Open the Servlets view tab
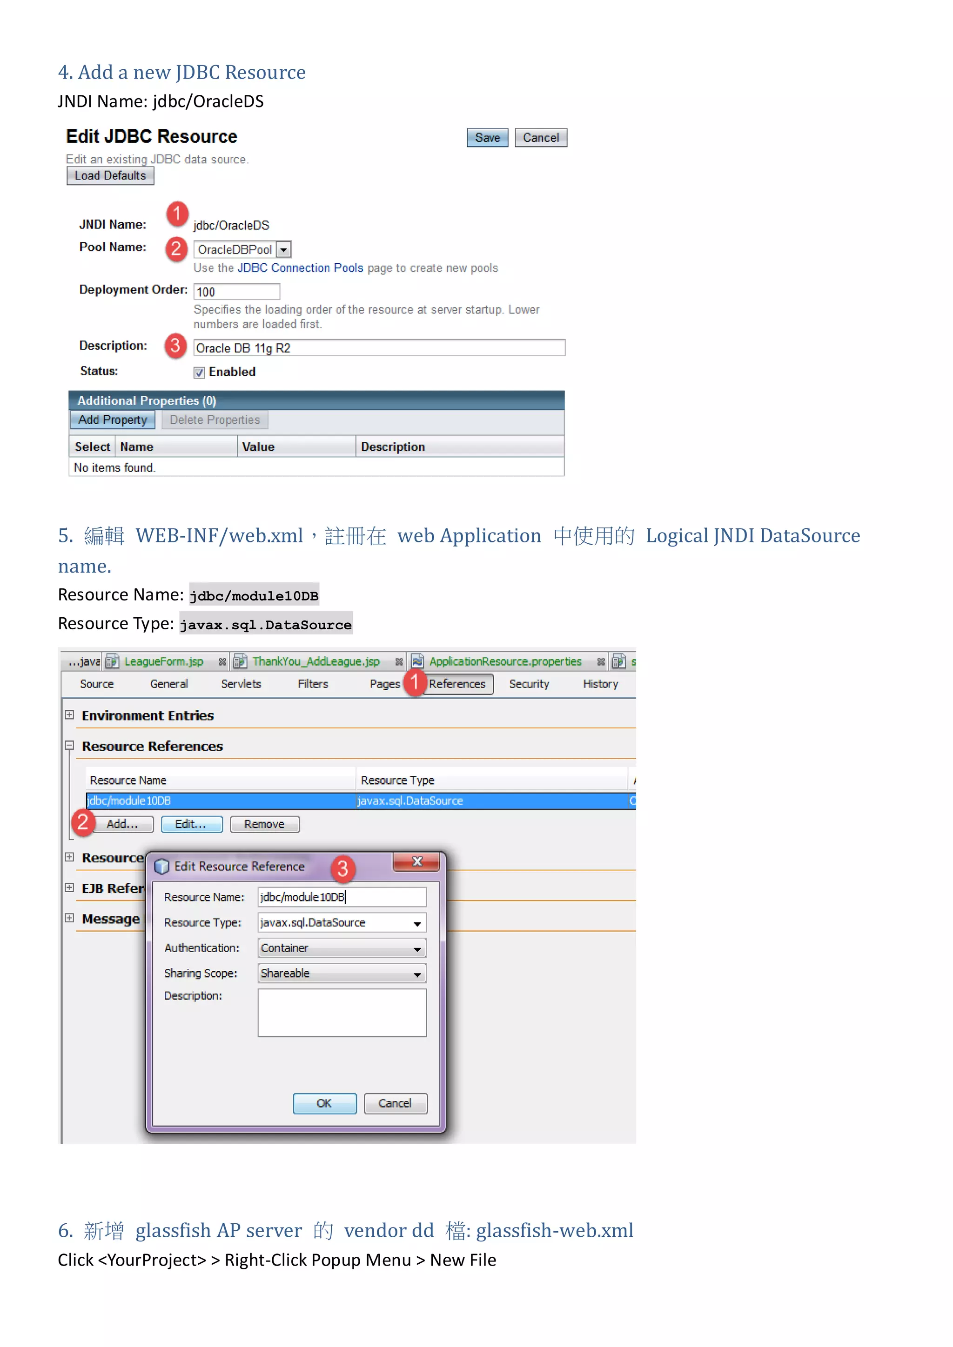This screenshot has height=1347, width=953. 241,684
